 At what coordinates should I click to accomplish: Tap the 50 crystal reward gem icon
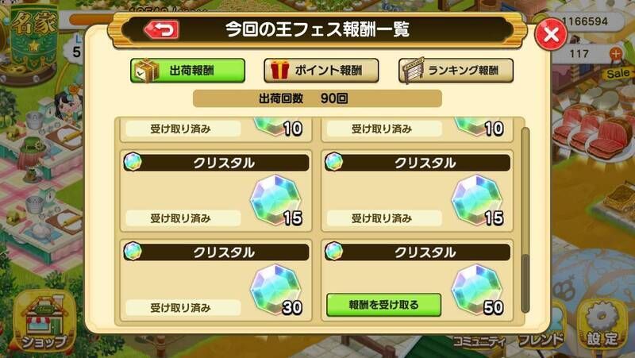point(477,290)
